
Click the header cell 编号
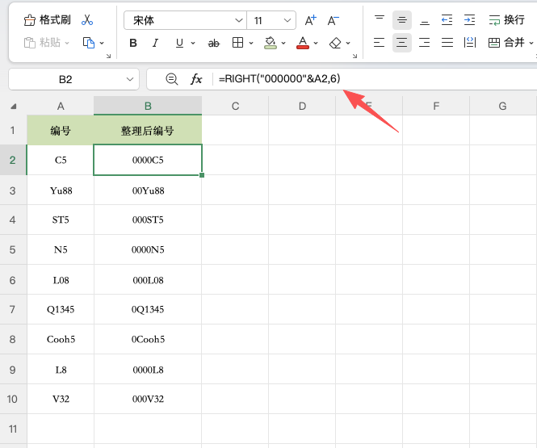click(61, 131)
